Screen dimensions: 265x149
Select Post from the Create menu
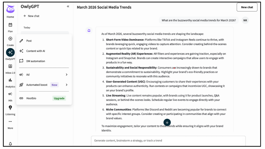click(x=29, y=41)
